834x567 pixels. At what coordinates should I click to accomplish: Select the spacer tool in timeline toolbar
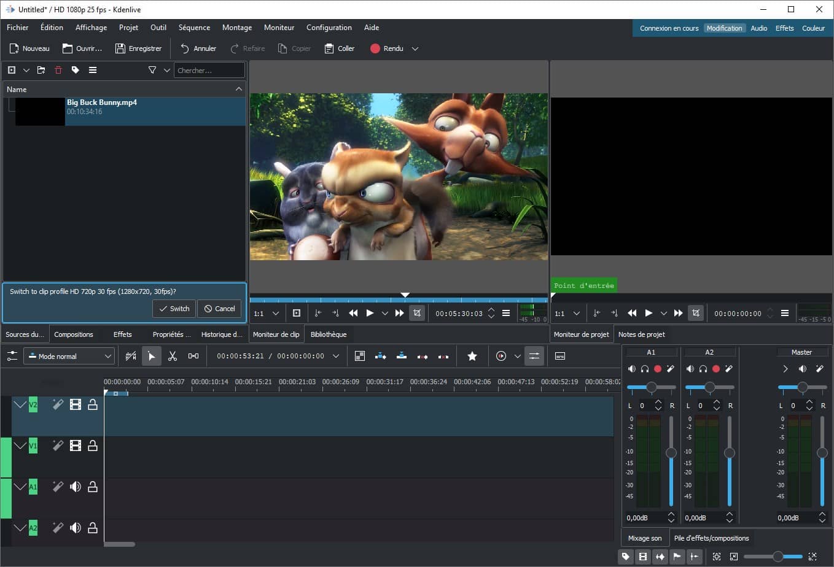click(x=193, y=356)
